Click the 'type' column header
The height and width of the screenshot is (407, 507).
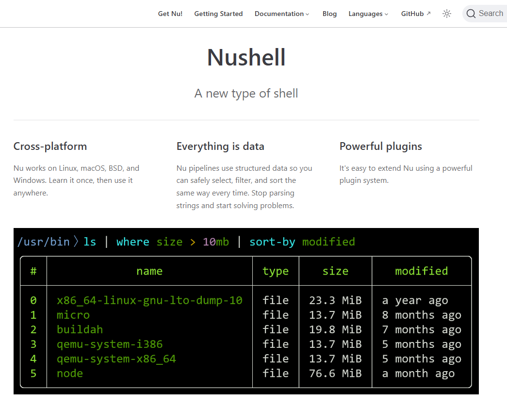click(x=276, y=271)
